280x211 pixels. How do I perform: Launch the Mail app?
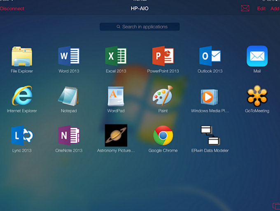(257, 56)
